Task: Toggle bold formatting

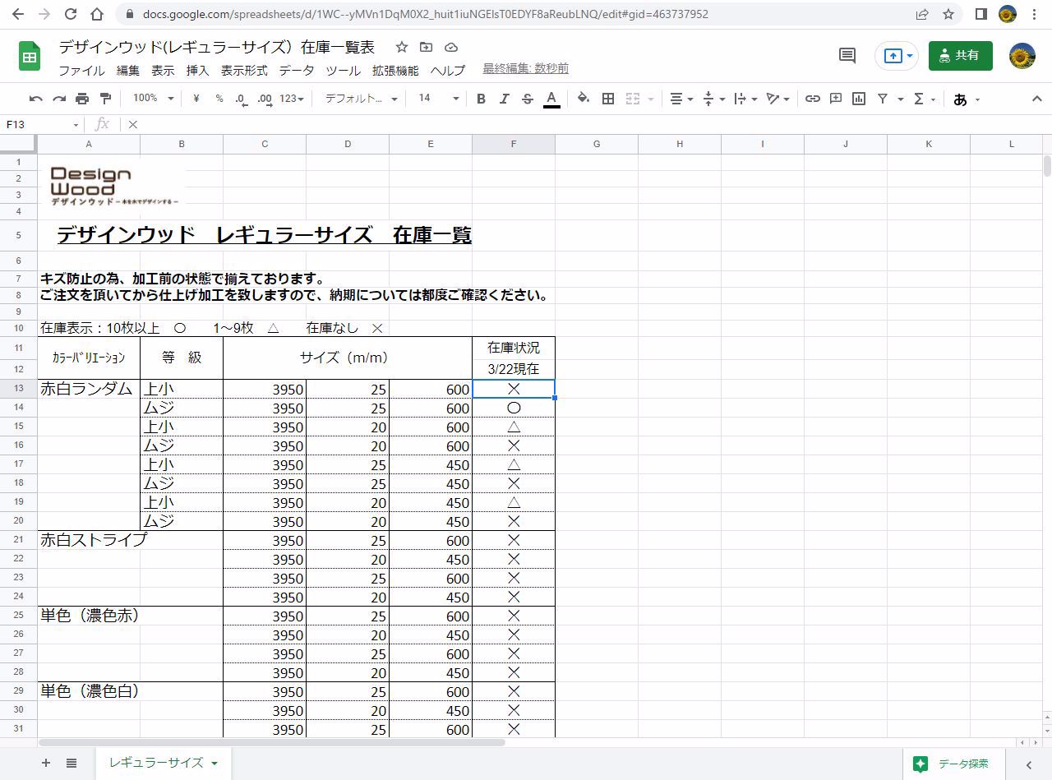Action: [481, 99]
